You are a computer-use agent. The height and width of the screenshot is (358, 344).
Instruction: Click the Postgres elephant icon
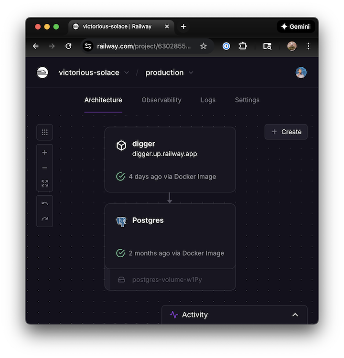121,221
